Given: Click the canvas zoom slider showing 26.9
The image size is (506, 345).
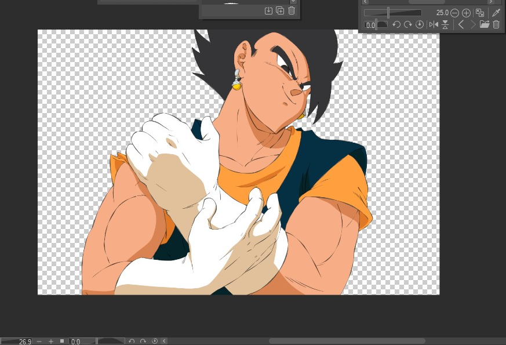Looking at the screenshot, I should (16, 342).
